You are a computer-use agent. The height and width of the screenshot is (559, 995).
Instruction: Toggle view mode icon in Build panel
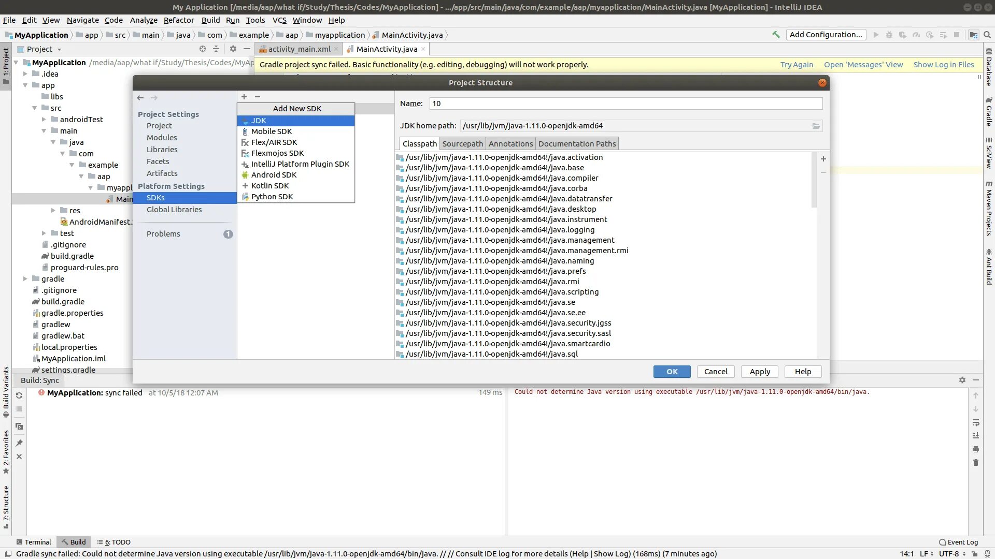[19, 426]
